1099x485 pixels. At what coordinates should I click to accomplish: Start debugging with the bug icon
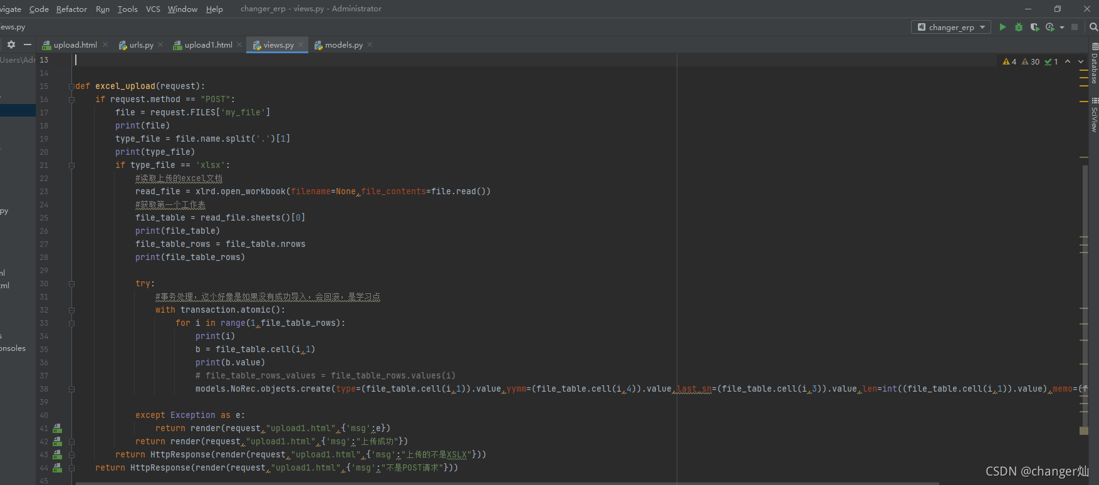[x=1019, y=27]
